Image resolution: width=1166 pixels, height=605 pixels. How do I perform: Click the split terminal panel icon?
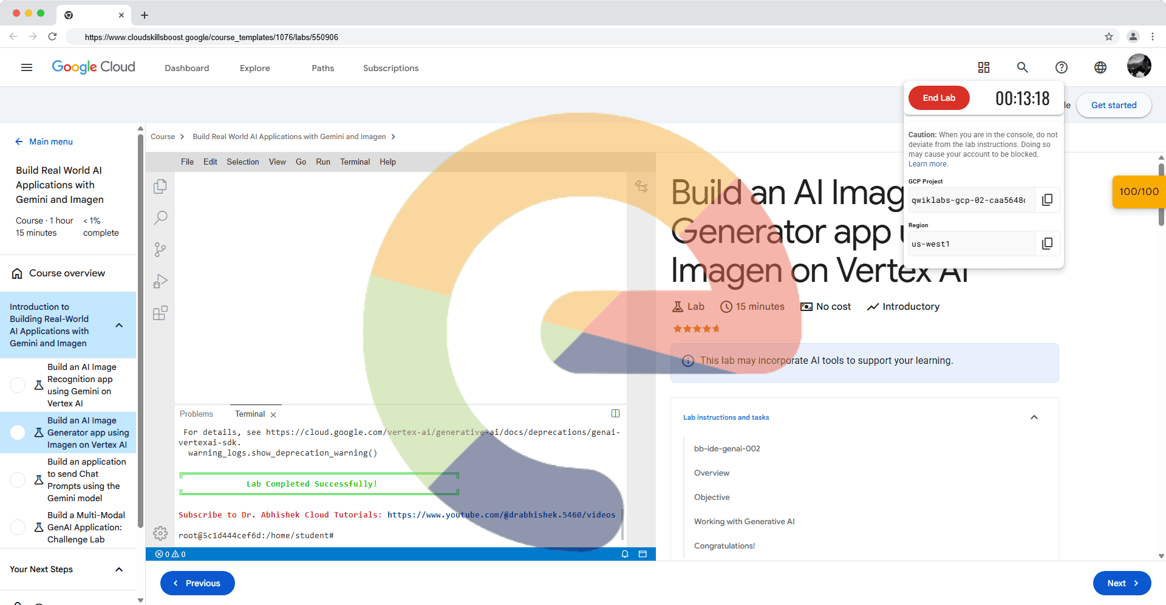(615, 414)
